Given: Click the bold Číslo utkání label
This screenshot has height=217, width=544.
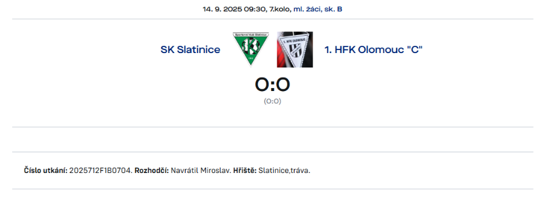Looking at the screenshot, I should (x=46, y=170).
